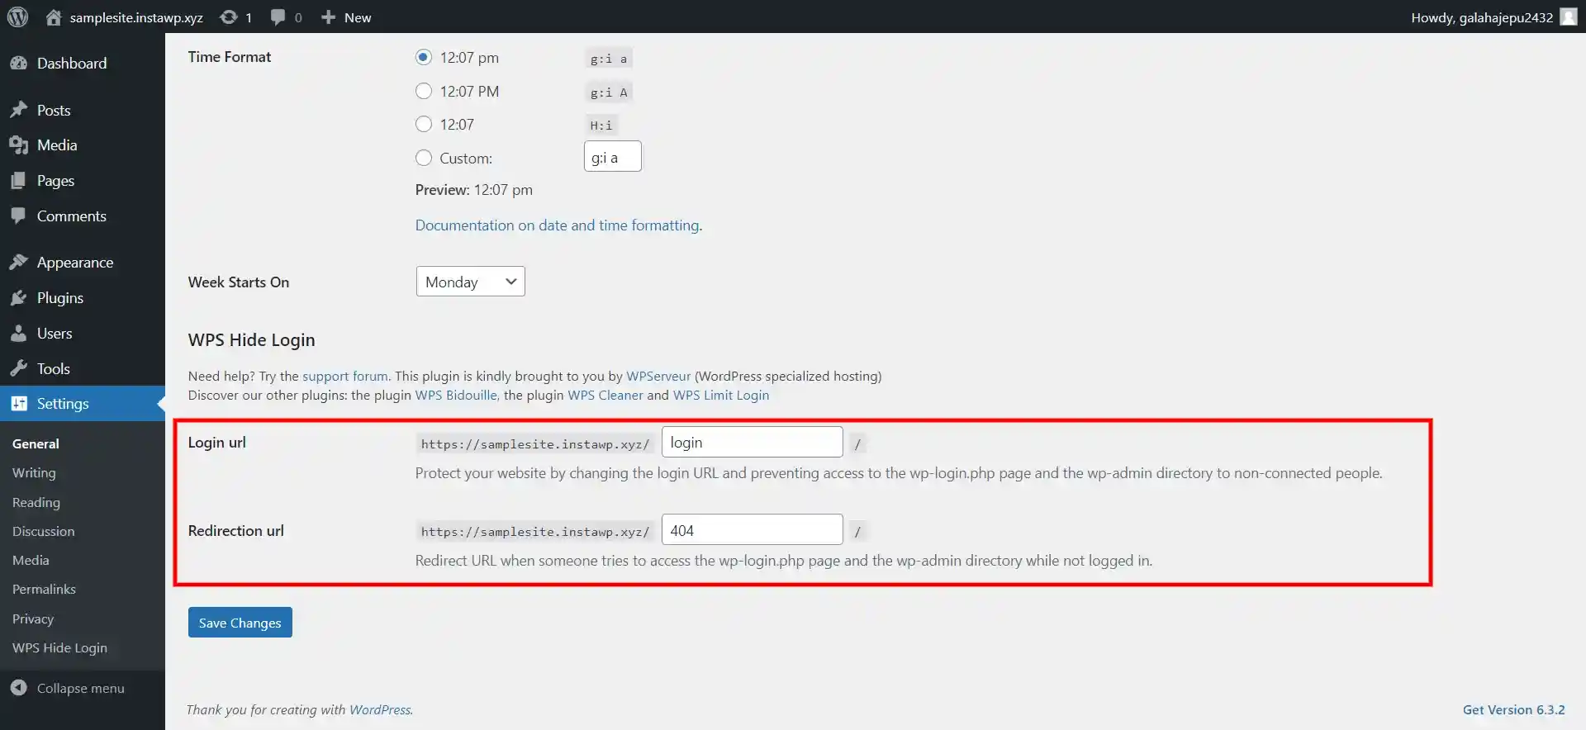The height and width of the screenshot is (730, 1586).
Task: Click the Collapse menu arrow icon
Action: tap(19, 688)
